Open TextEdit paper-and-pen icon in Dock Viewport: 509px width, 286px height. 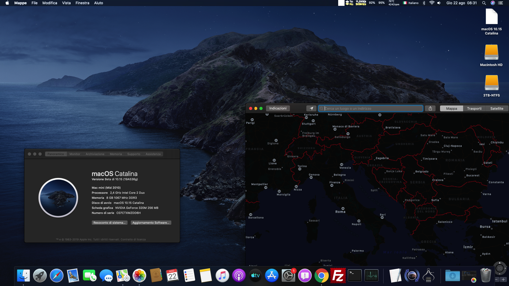click(395, 276)
